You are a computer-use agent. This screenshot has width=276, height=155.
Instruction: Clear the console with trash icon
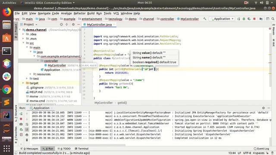pos(27,140)
